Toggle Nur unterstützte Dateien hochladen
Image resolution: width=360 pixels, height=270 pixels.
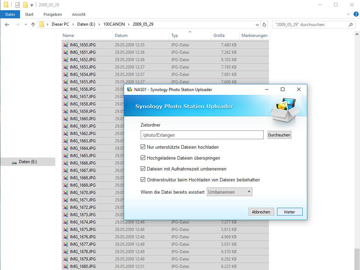143,147
